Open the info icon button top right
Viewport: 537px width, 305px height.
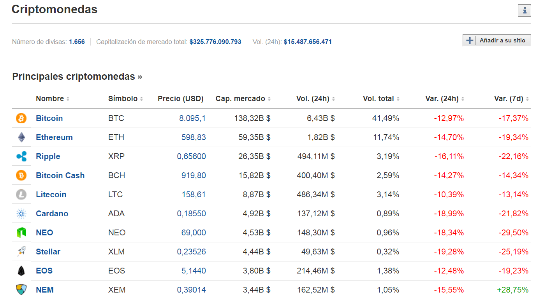pos(524,11)
